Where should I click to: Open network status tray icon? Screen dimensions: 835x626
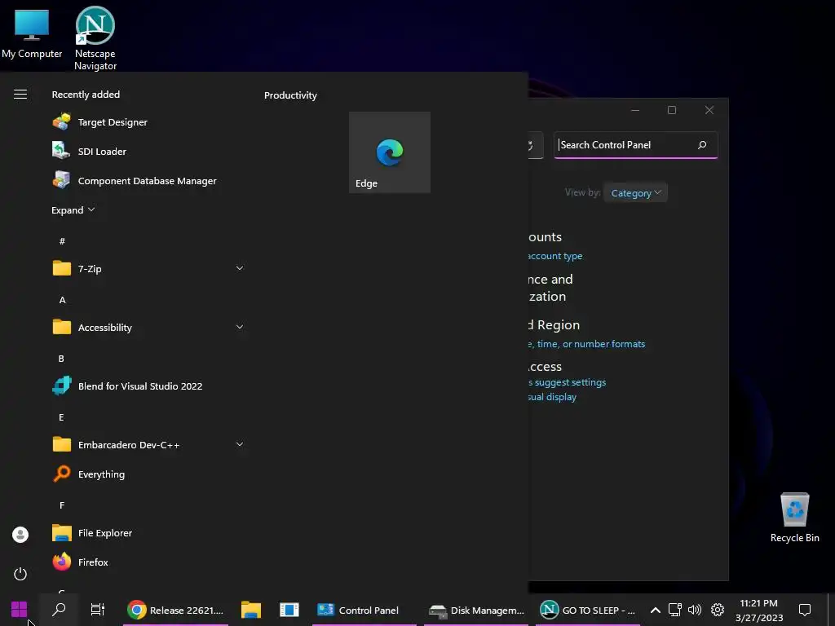674,610
